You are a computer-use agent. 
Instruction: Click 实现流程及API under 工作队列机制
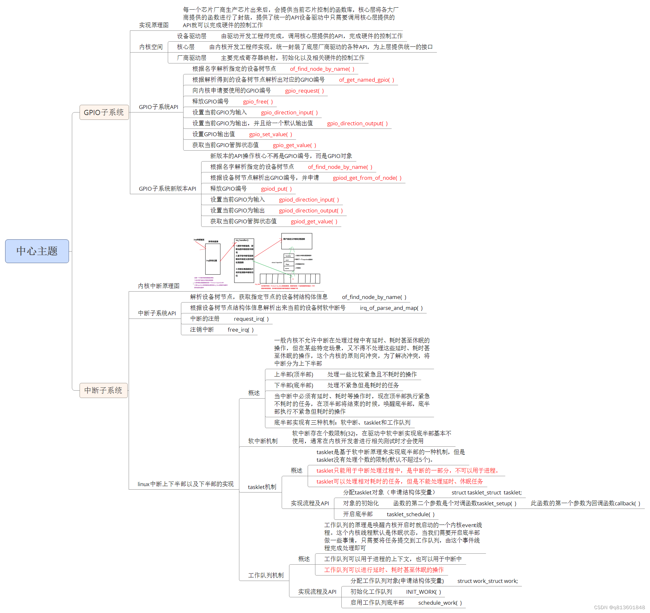pyautogui.click(x=317, y=592)
